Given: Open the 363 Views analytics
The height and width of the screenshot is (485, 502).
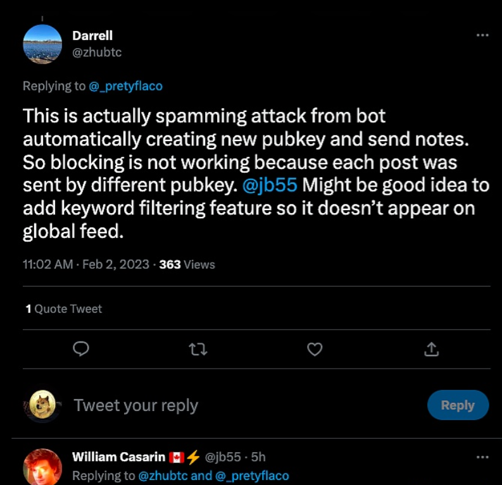Looking at the screenshot, I should click(x=187, y=265).
